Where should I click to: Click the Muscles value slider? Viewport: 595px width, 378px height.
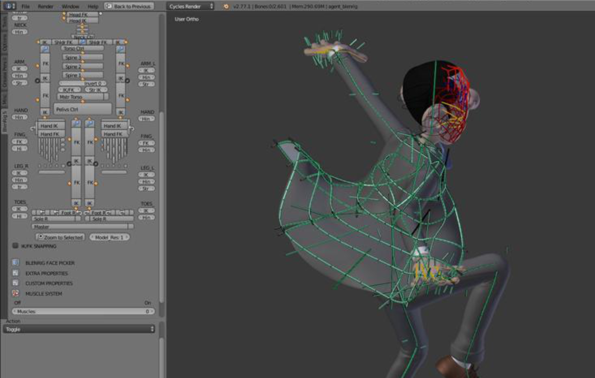(82, 312)
